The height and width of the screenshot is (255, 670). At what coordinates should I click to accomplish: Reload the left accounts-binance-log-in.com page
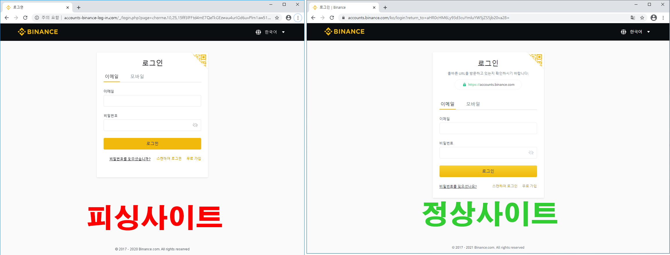[x=25, y=18]
